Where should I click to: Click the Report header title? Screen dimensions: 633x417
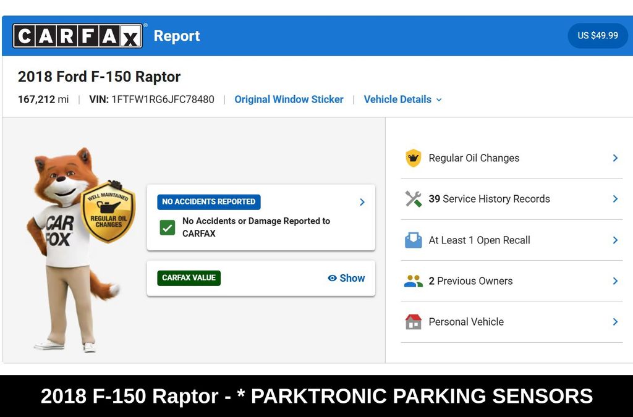177,36
